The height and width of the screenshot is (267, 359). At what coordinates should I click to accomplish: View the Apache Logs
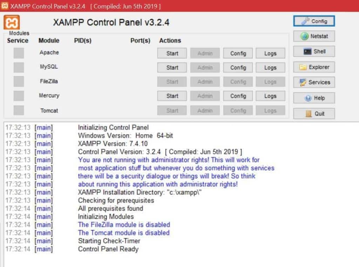(270, 53)
